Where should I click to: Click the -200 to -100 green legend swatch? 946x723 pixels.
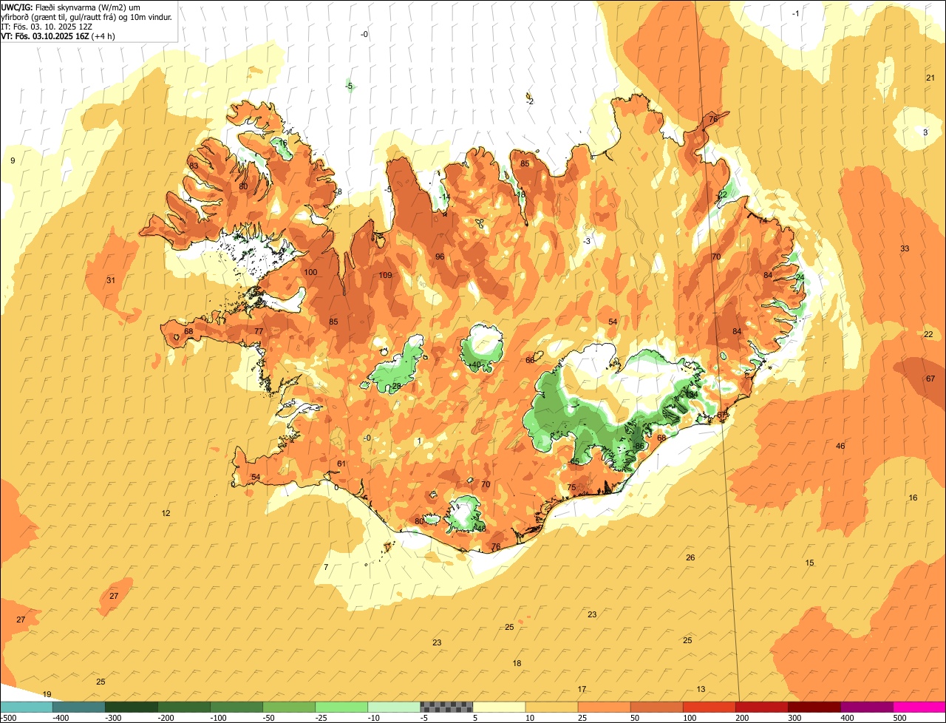[184, 707]
